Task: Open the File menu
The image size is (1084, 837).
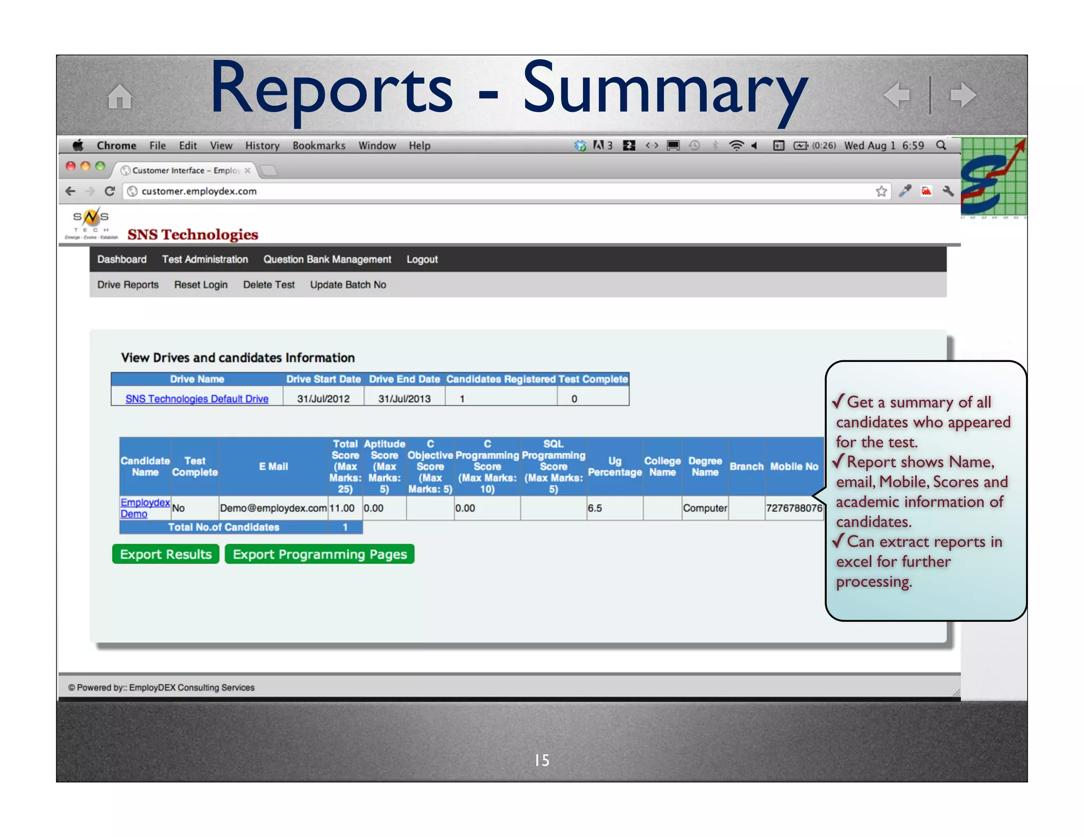Action: (x=157, y=145)
